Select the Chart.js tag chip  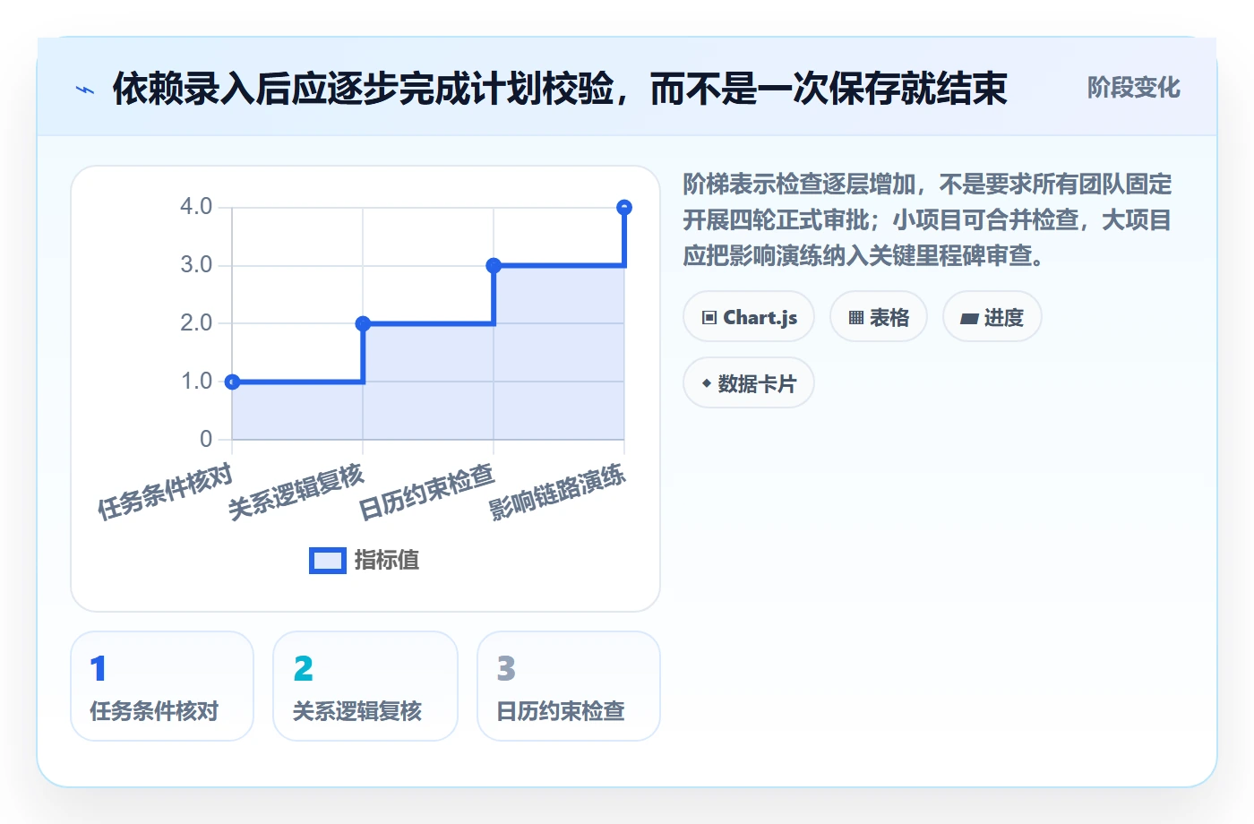[x=749, y=317]
